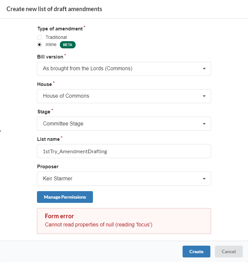Click the 'List name' field label
The image size is (248, 262).
pyautogui.click(x=48, y=139)
